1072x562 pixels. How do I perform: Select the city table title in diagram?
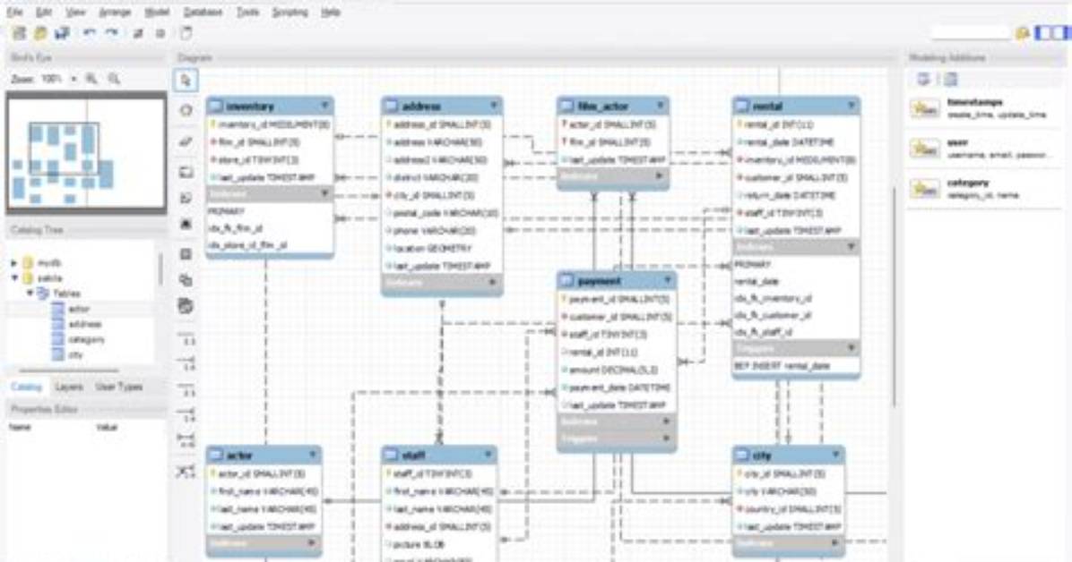point(762,455)
